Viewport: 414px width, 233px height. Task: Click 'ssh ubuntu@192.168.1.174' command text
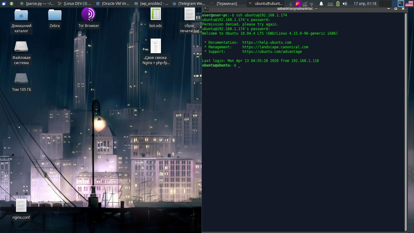[x=262, y=15]
